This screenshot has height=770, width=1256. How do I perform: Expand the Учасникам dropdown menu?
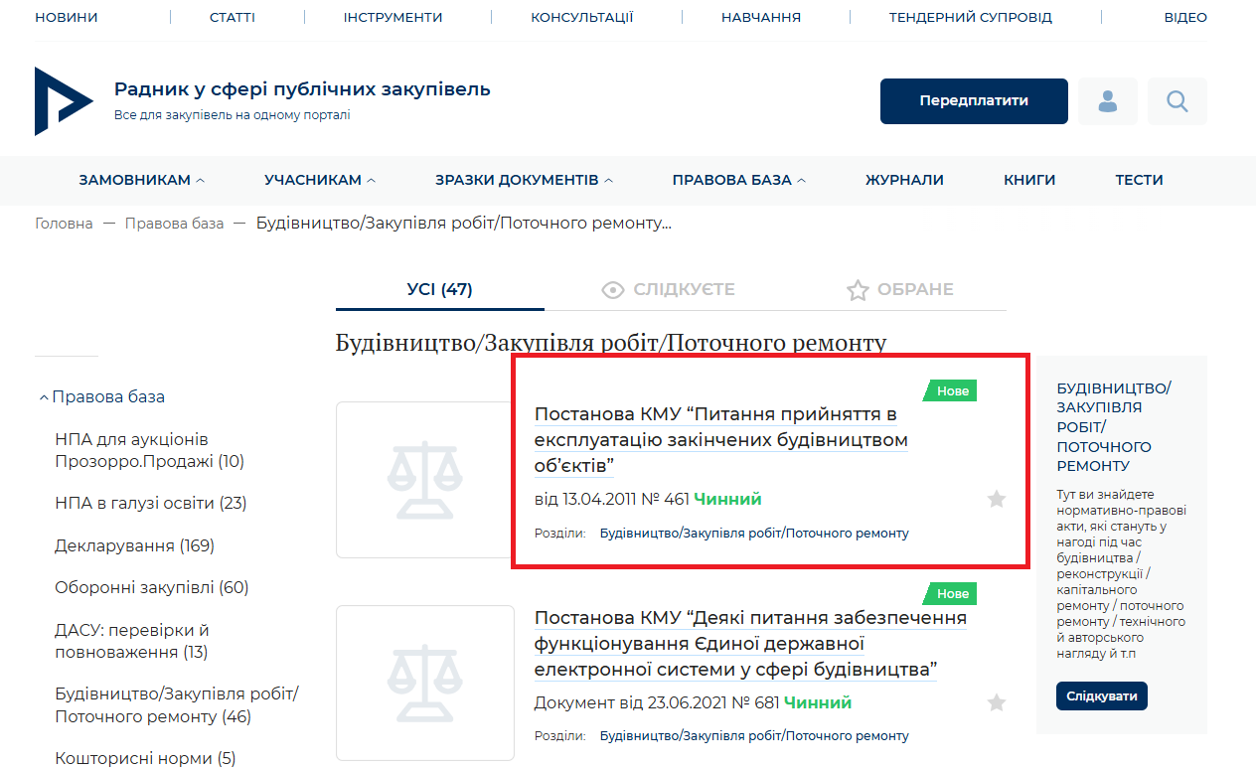(320, 180)
